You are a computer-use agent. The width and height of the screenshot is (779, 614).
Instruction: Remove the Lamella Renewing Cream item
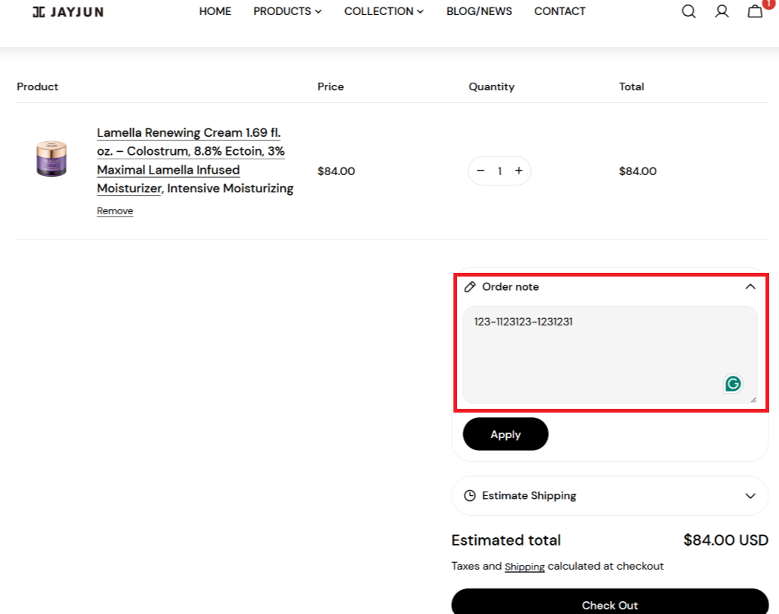115,211
